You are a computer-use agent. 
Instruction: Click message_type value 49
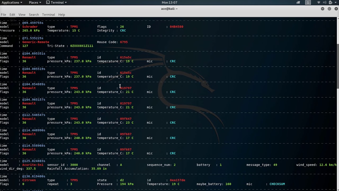275,165
